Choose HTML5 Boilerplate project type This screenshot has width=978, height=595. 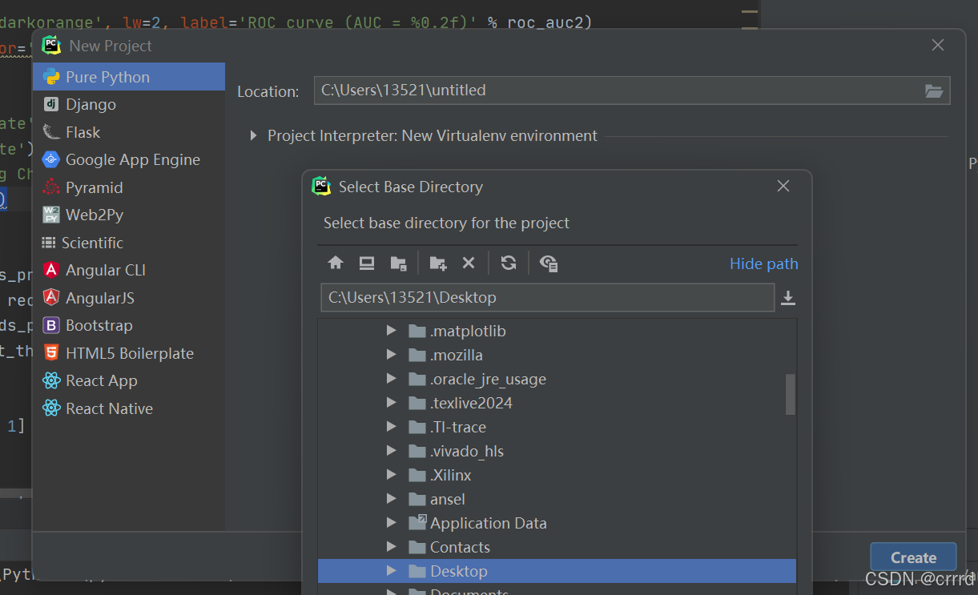(x=129, y=353)
